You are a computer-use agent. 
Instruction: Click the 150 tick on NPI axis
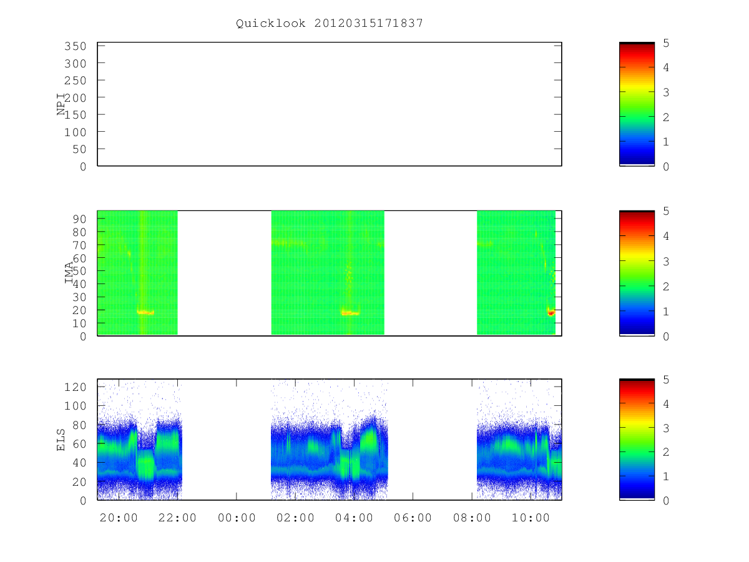(75, 115)
